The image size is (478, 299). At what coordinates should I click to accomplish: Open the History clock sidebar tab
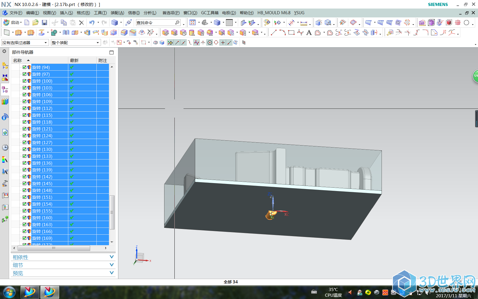5,148
